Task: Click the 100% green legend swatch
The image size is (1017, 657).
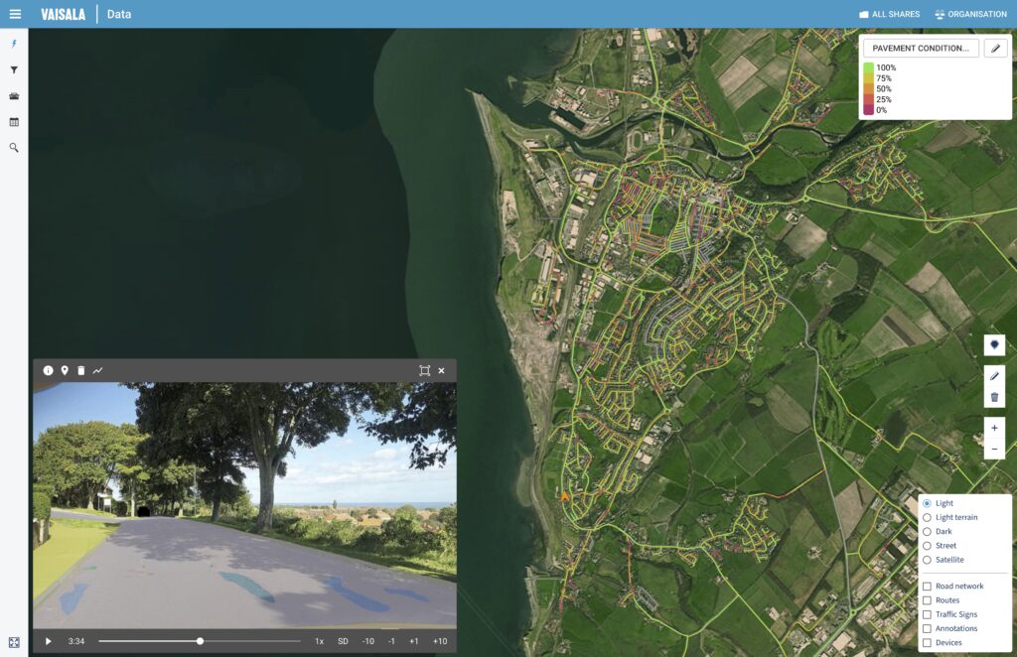Action: 868,67
